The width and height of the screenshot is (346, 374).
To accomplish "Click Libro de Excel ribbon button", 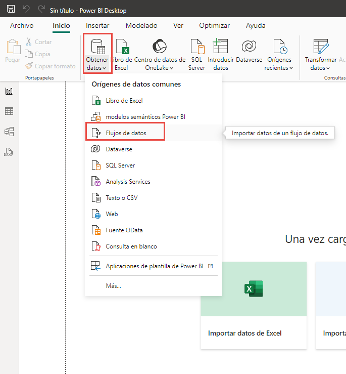I will point(121,54).
